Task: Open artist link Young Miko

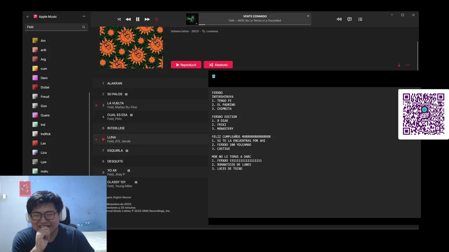Action: (x=124, y=186)
